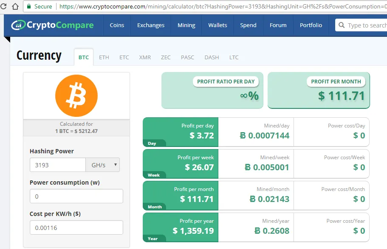Open the Portfolio menu
Image resolution: width=387 pixels, height=249 pixels.
[x=311, y=25]
